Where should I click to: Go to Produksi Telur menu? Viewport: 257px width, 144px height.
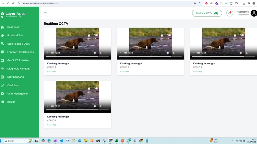click(16, 35)
